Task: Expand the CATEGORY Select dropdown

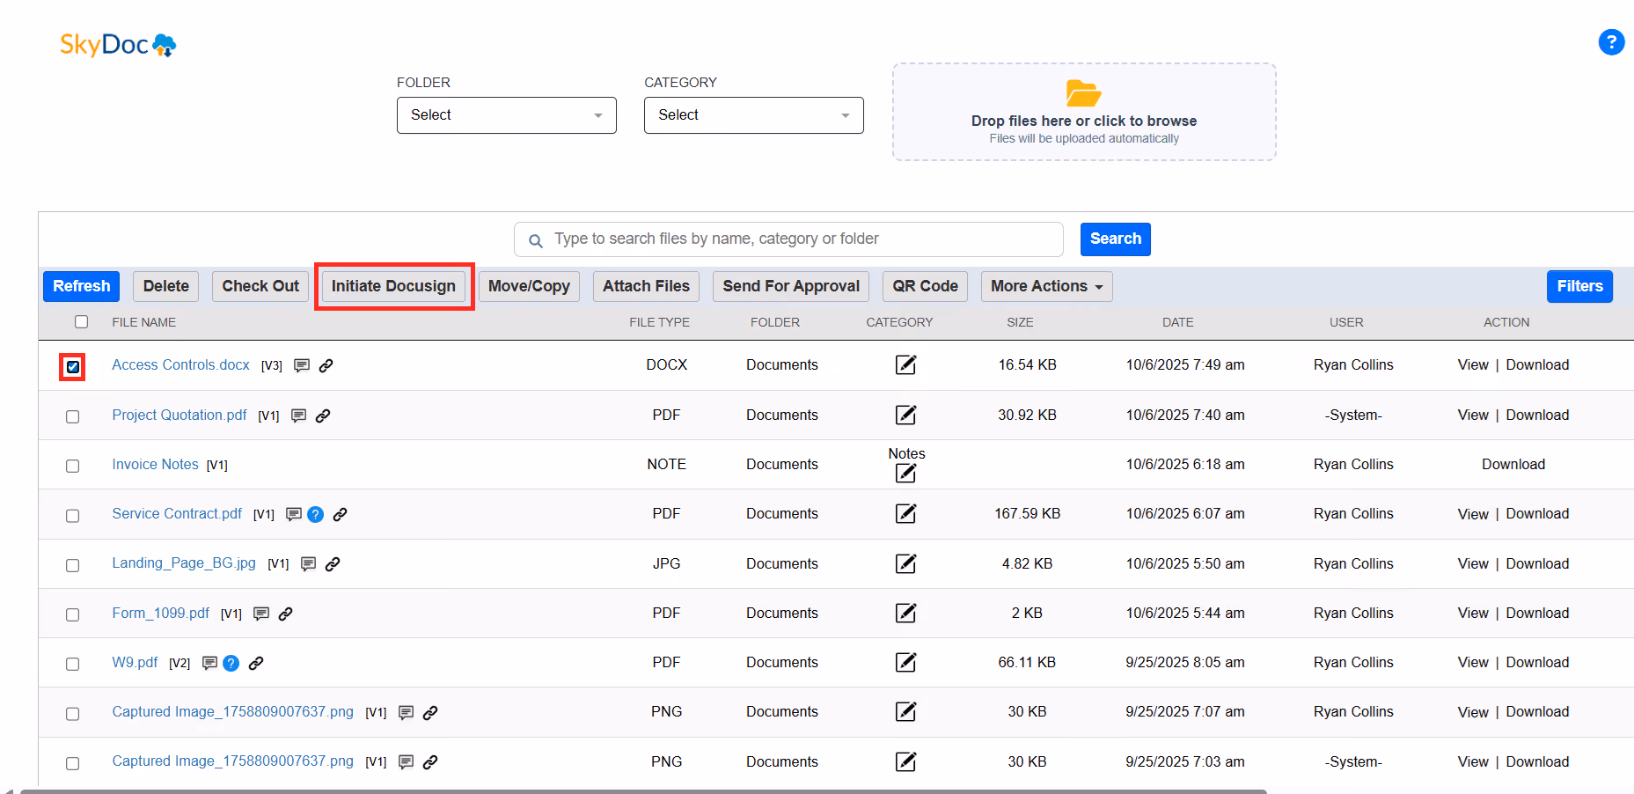Action: coord(753,115)
